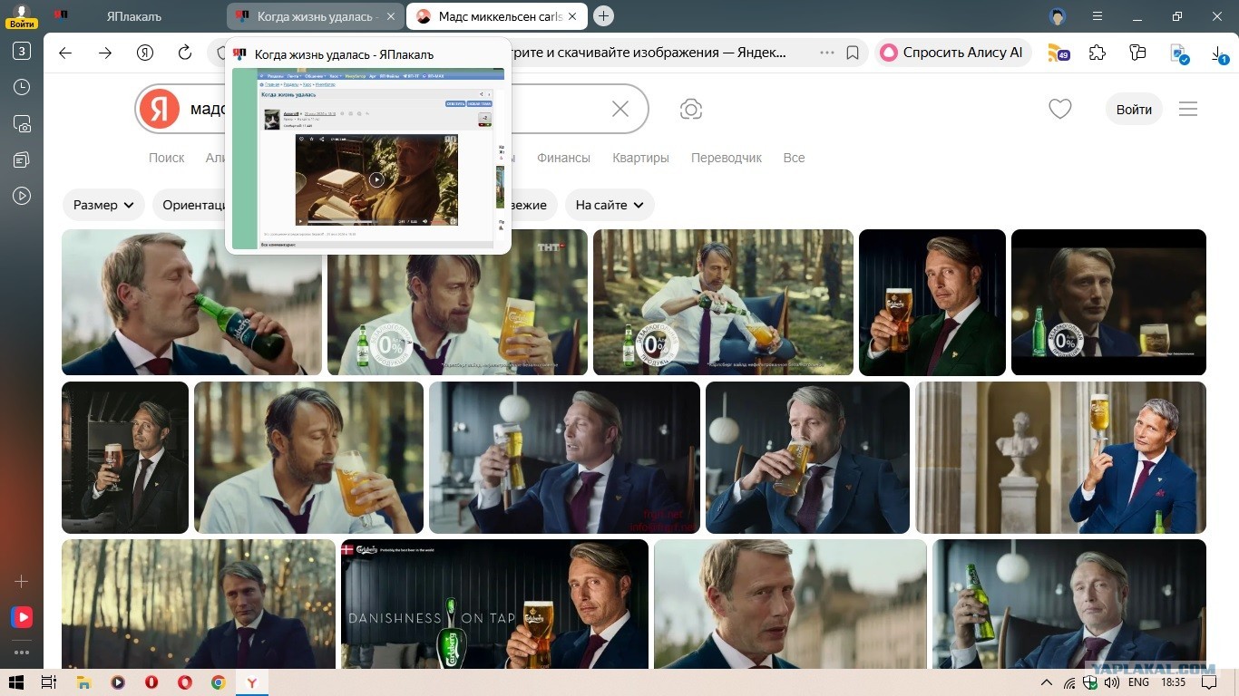This screenshot has height=696, width=1239.
Task: Expand the 'На сайте' site filter
Action: (x=610, y=205)
